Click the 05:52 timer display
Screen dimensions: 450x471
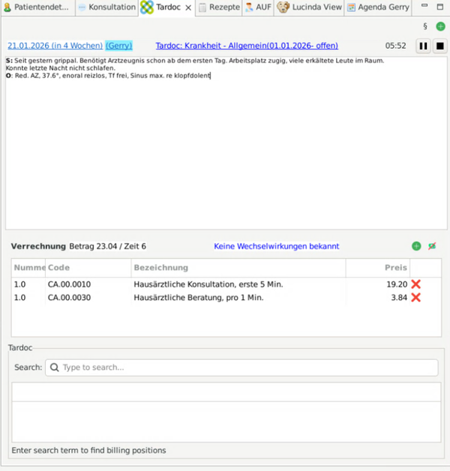395,46
